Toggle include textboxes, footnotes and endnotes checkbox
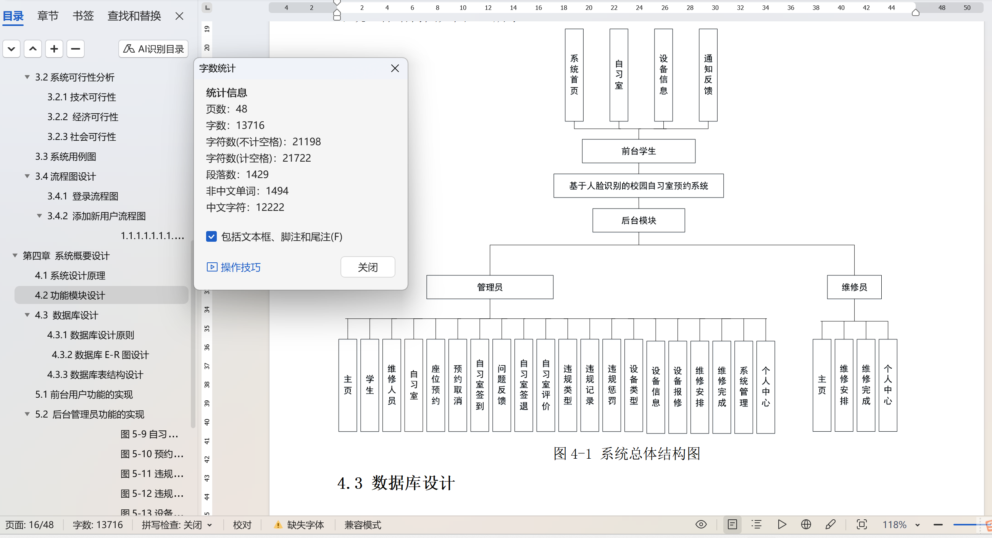 [211, 236]
